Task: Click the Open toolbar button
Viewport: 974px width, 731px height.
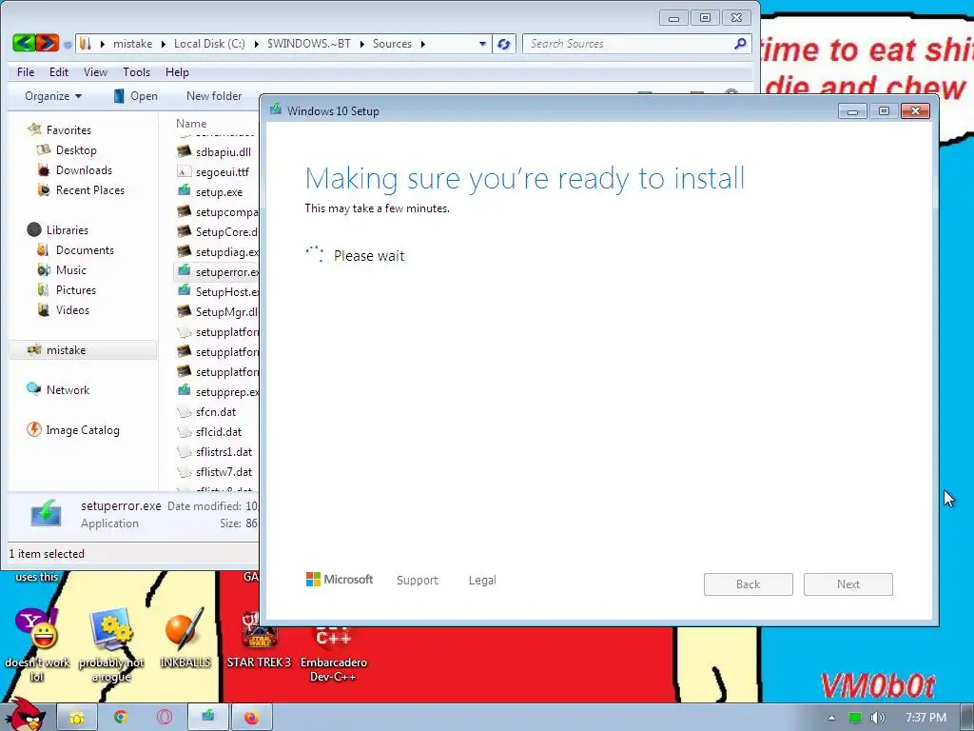Action: point(135,96)
